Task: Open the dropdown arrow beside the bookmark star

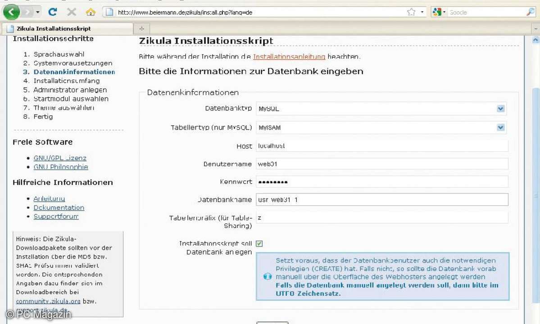Action: pos(422,13)
